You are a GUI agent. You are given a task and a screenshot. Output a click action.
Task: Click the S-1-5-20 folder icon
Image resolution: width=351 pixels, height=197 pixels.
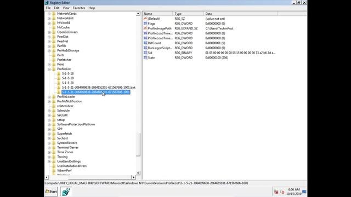click(x=59, y=83)
